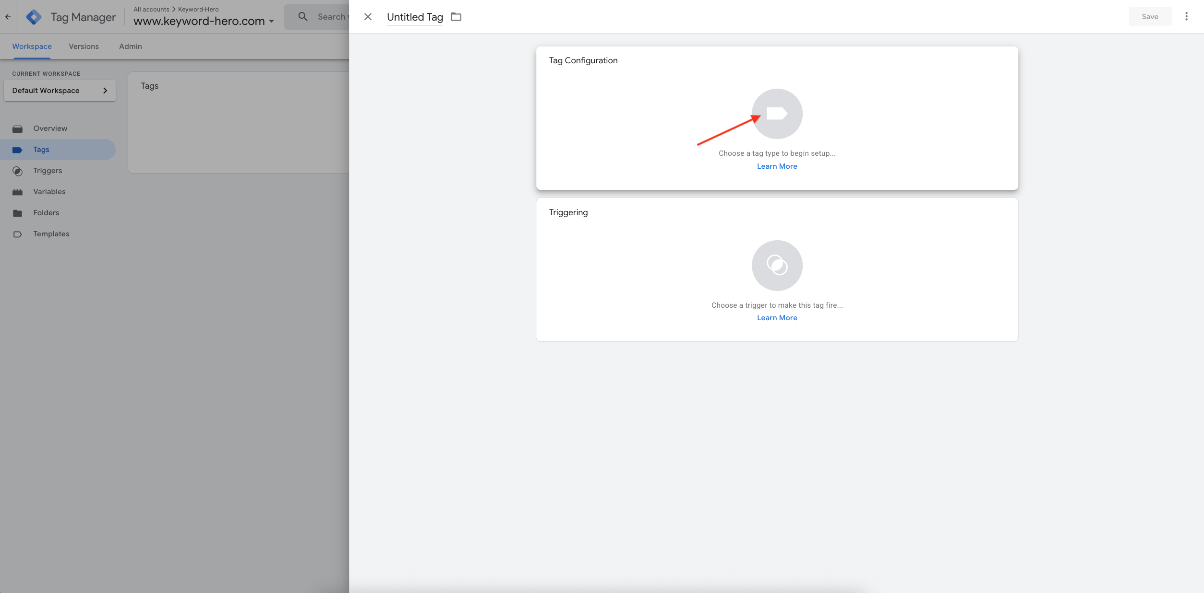Screen dimensions: 1204x593
Task: Close the Untitled Tag panel
Action: [x=368, y=17]
